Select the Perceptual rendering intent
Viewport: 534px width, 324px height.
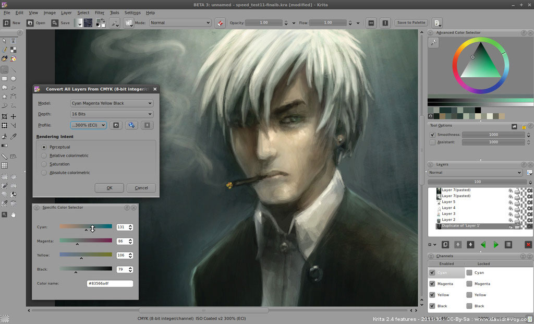[43, 147]
